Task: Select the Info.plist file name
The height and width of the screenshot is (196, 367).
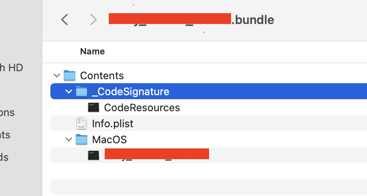Action: [x=112, y=124]
